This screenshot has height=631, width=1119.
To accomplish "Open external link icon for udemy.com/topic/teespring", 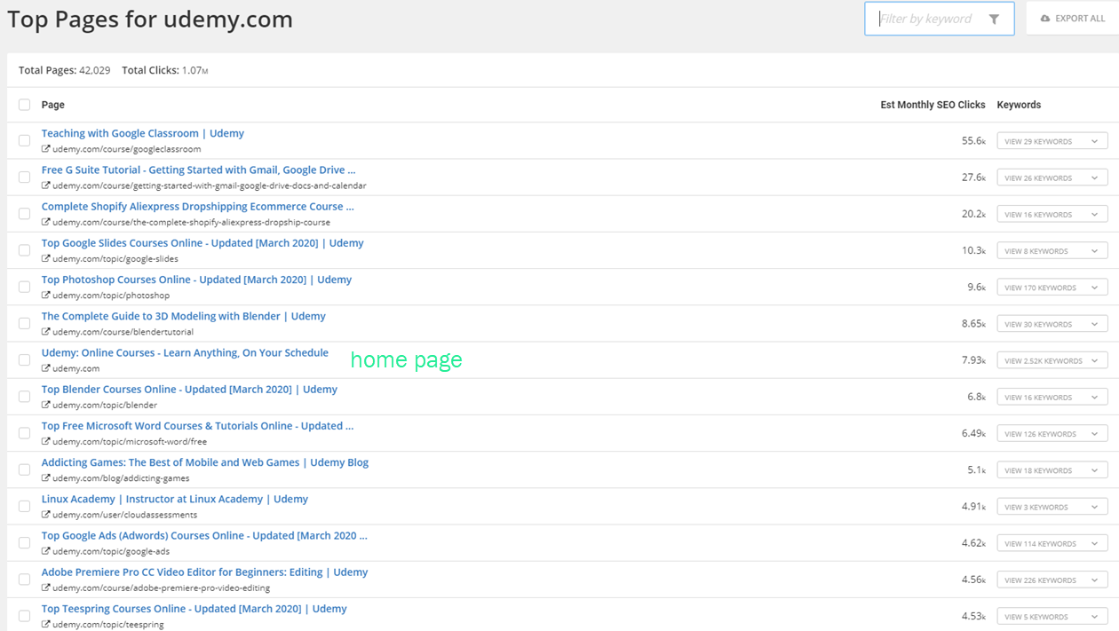I will coord(45,625).
